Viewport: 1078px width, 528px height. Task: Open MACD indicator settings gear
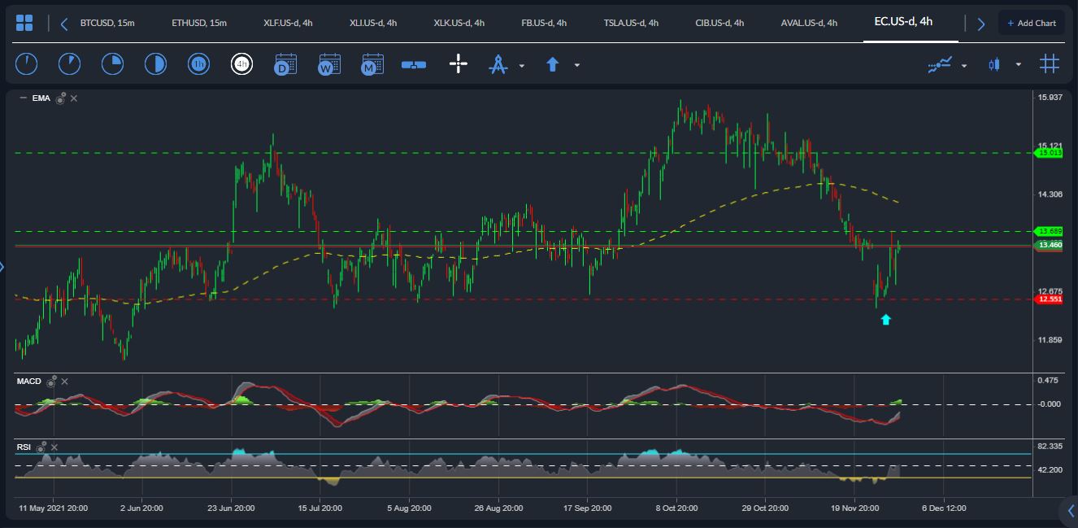coord(51,381)
